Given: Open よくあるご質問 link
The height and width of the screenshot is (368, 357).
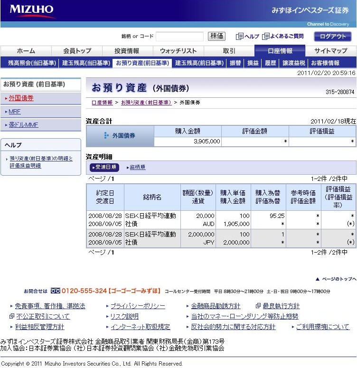Looking at the screenshot, I should tap(287, 36).
